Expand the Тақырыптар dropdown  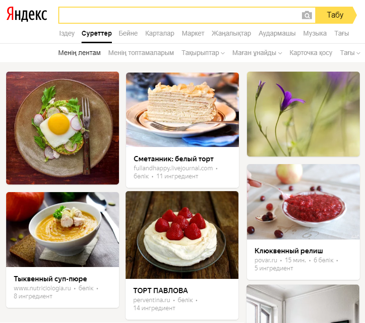[203, 53]
